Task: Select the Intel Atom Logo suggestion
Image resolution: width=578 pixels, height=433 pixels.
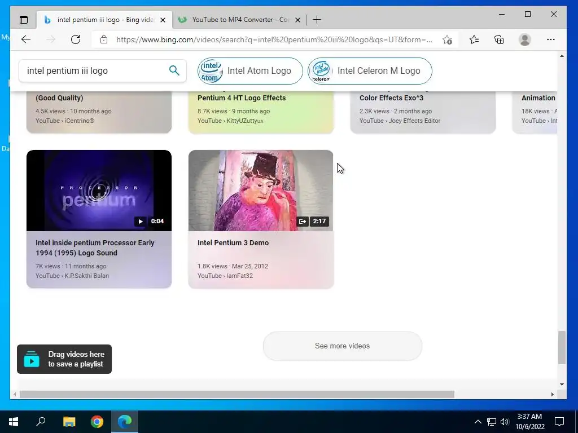Action: click(250, 70)
